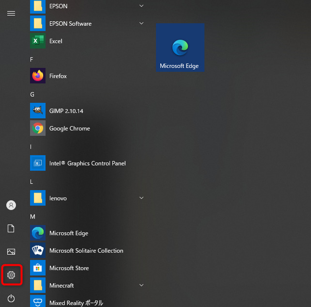Launch Microsoft Edge icon in app list
311x307 pixels.
38,233
